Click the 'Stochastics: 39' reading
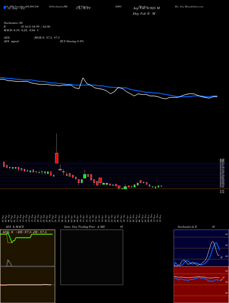229x303 pixels. point(13,23)
